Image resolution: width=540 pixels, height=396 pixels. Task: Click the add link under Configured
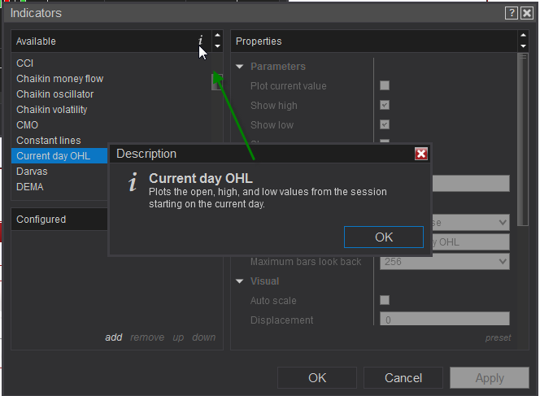point(114,337)
